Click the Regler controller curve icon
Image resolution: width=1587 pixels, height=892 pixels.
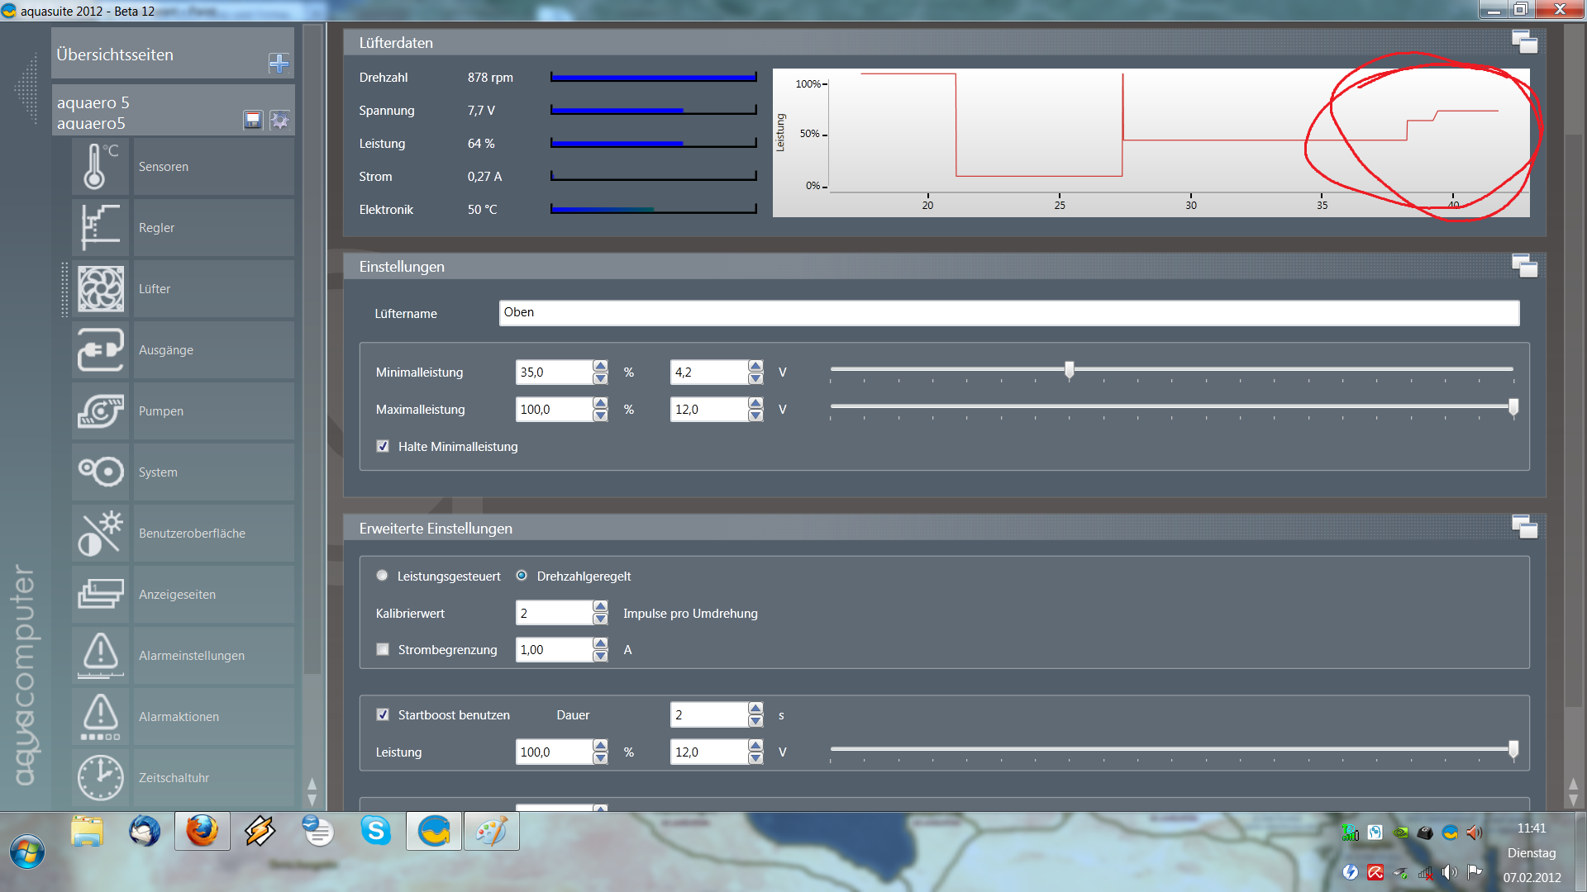[101, 228]
